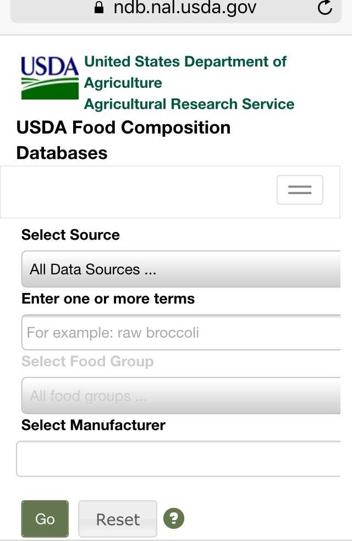Click the USDA Food Composition Databases heading
Viewport: 352px width, 541px height.
pos(123,140)
